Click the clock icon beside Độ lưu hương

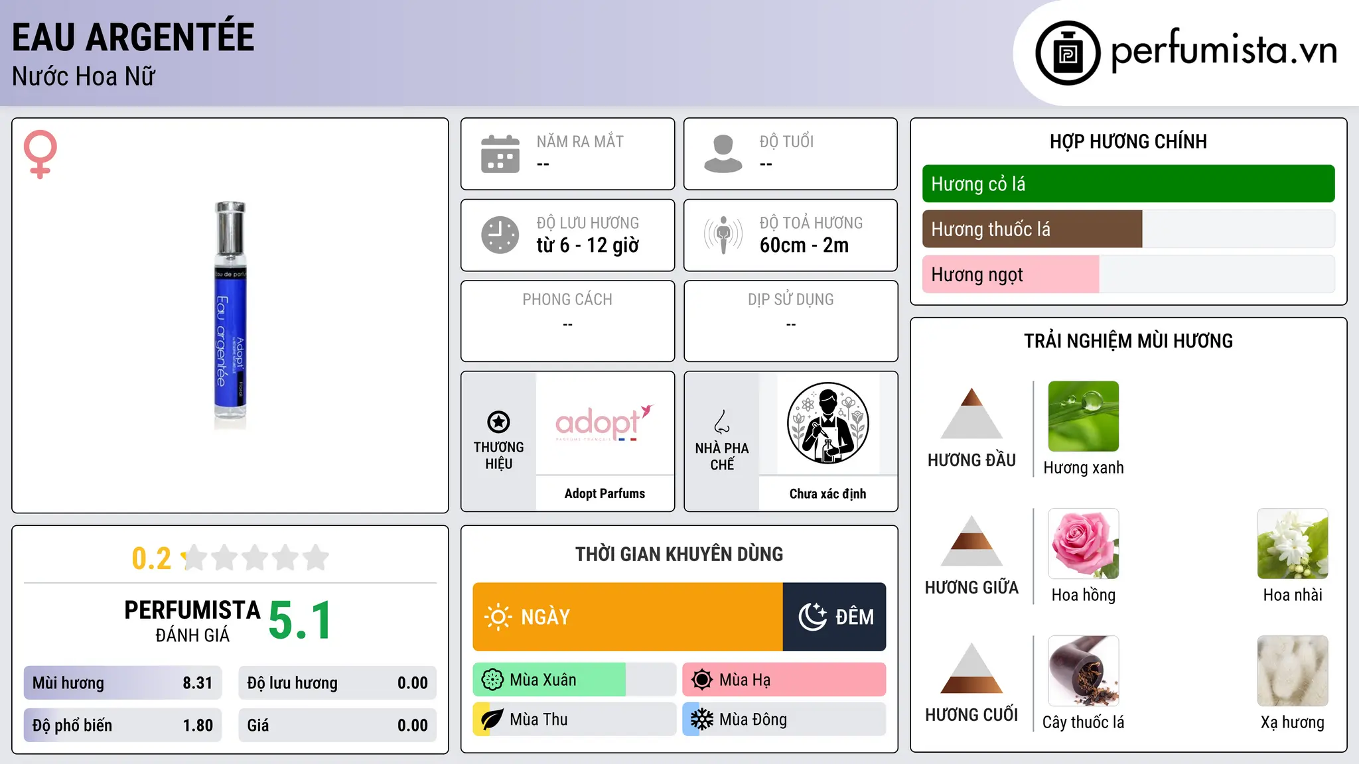point(500,235)
